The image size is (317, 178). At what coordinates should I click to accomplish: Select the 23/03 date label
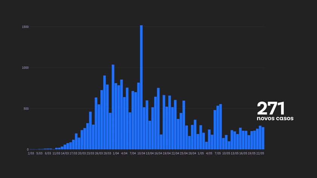coord(90,153)
